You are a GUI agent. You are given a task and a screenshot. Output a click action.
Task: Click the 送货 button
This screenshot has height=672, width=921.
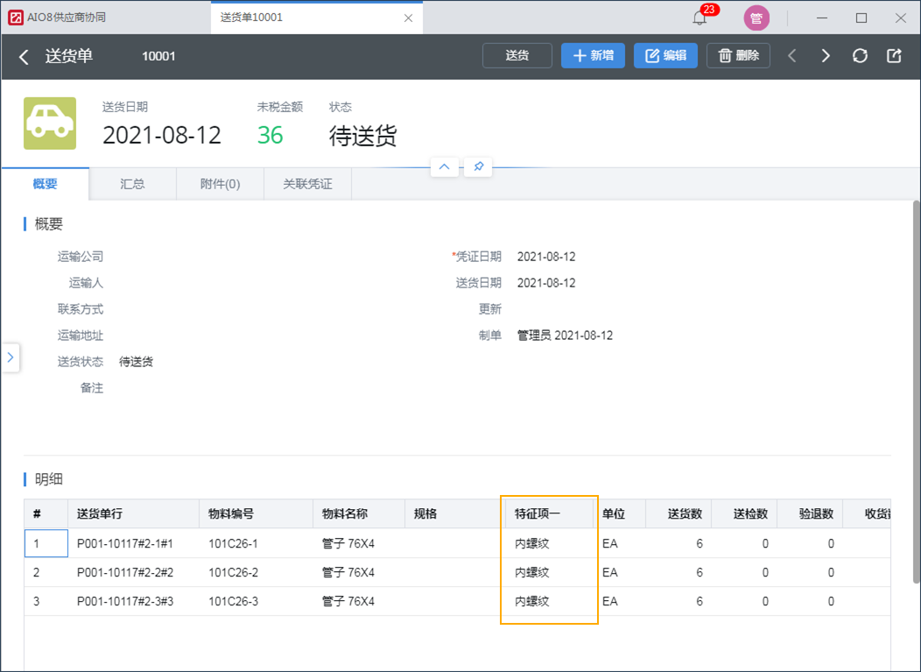517,56
